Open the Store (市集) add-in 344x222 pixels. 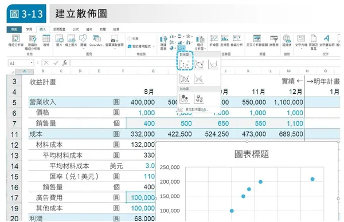click(x=133, y=39)
